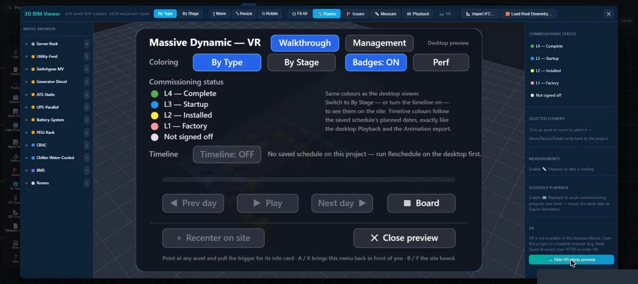Open the site Board
Screen dimensions: 638x284
tap(421, 203)
